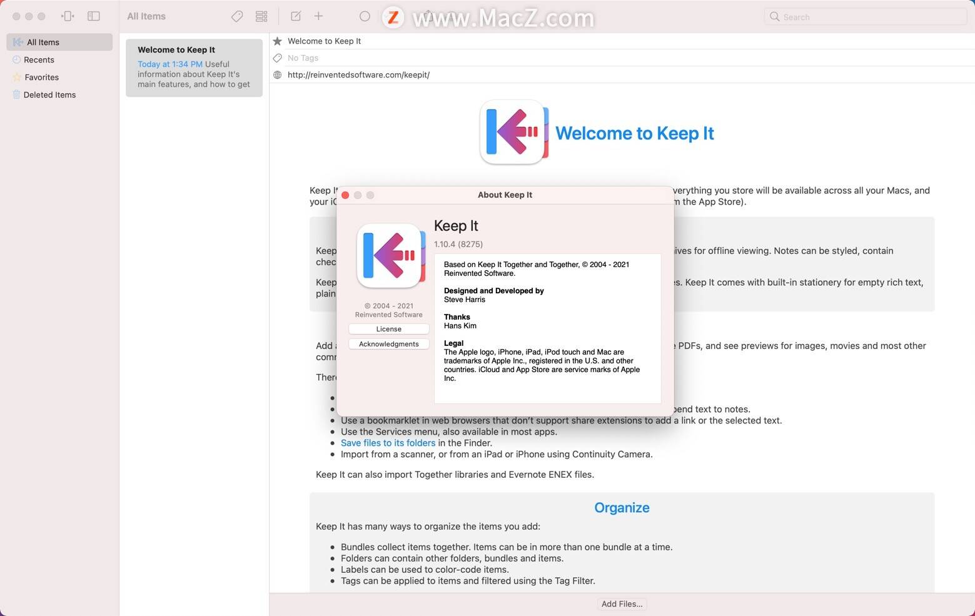Follow the Save files to its folders link
The height and width of the screenshot is (616, 975).
pyautogui.click(x=388, y=443)
